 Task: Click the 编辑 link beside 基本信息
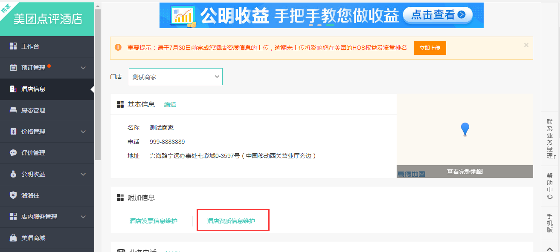(170, 105)
